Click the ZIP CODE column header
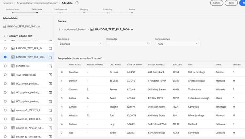Image resolution: width=245 pixels, height=139 pixels. coord(177,65)
